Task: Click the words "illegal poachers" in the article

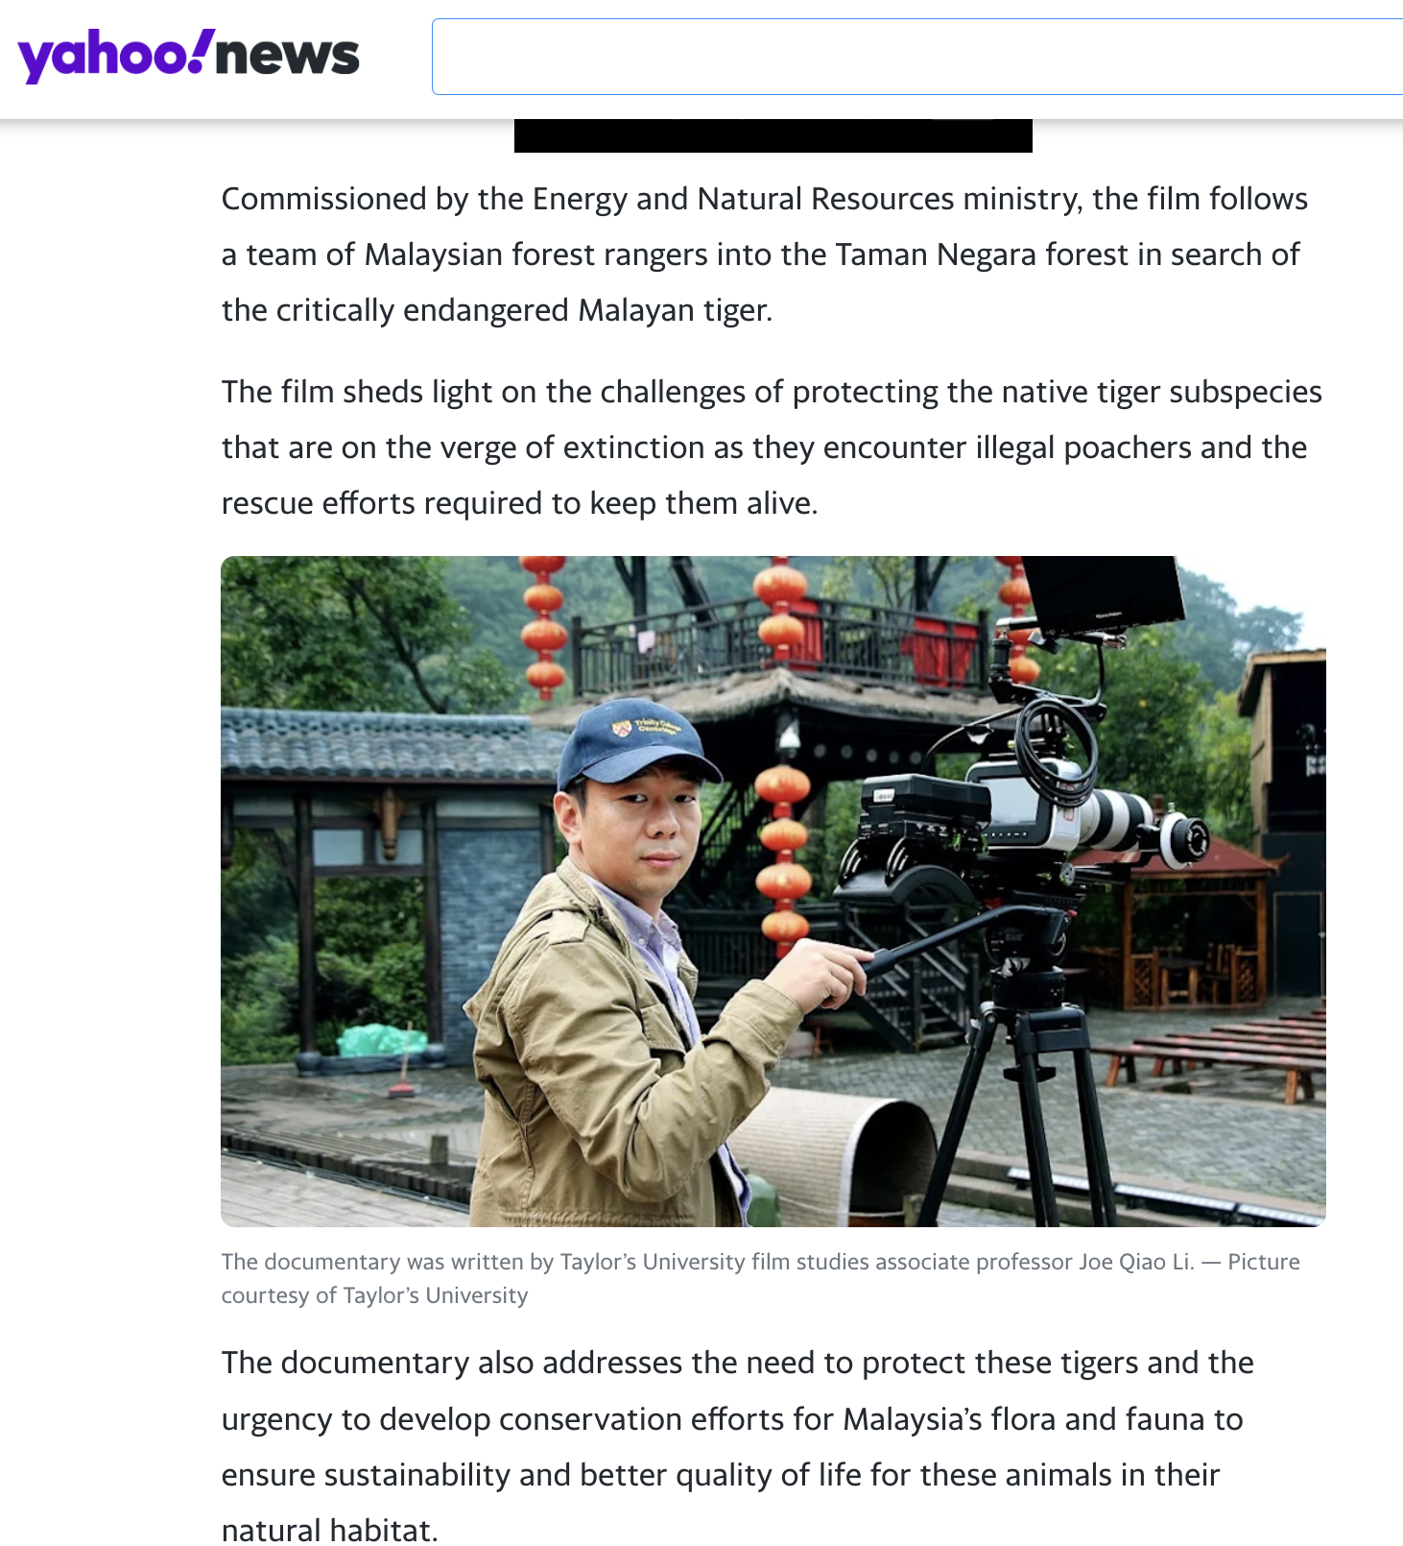Action: (1083, 447)
